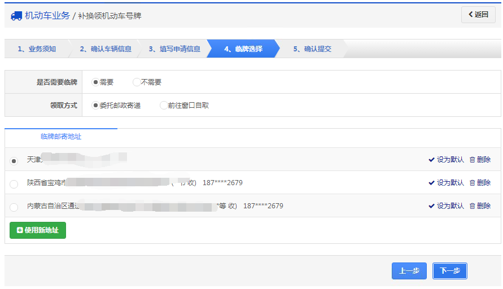Select 需要 radio for temporary plate
Viewport: 503px width, 289px height.
click(x=95, y=82)
